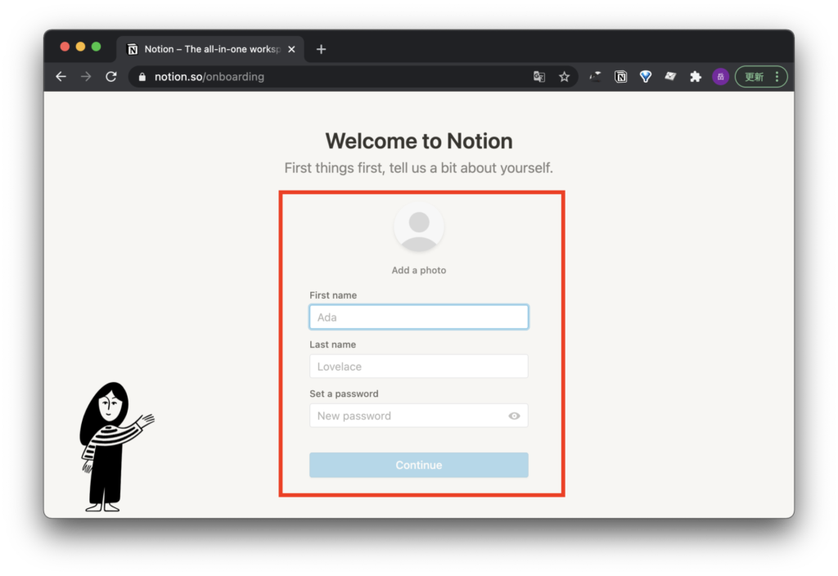Click the eraser-shaped extension icon
The width and height of the screenshot is (838, 576).
click(670, 76)
